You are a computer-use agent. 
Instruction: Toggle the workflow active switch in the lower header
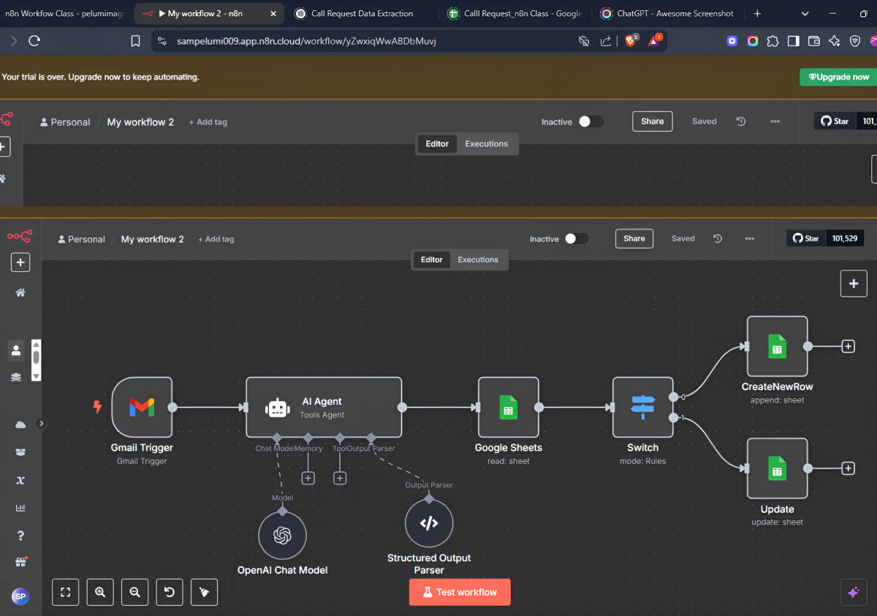coord(576,239)
